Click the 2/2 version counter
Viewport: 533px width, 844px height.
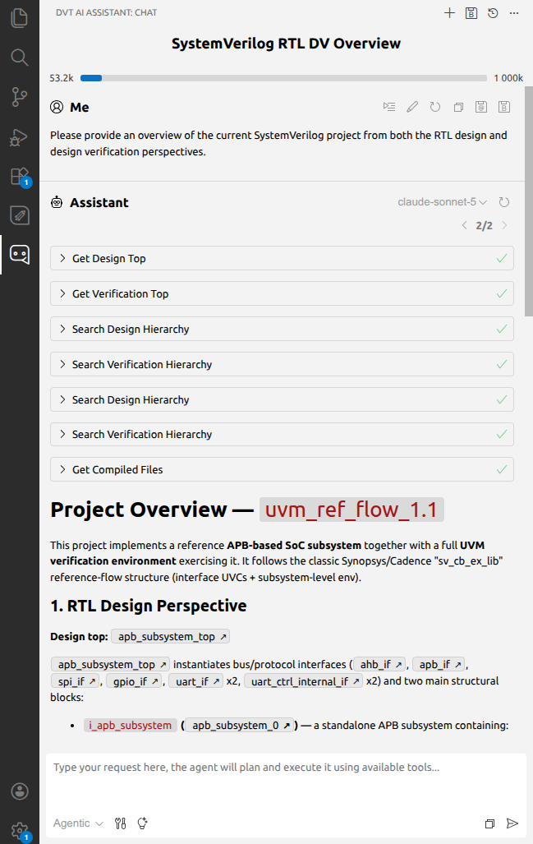(484, 225)
